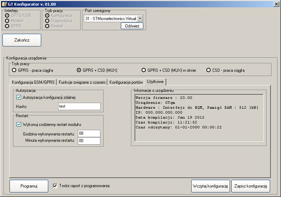Switch to Użytkowe tab
The width and height of the screenshot is (281, 197).
pos(155,82)
